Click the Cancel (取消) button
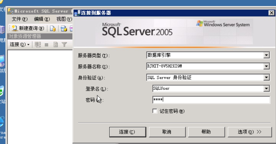276x144 pixels. pyautogui.click(x=167, y=132)
